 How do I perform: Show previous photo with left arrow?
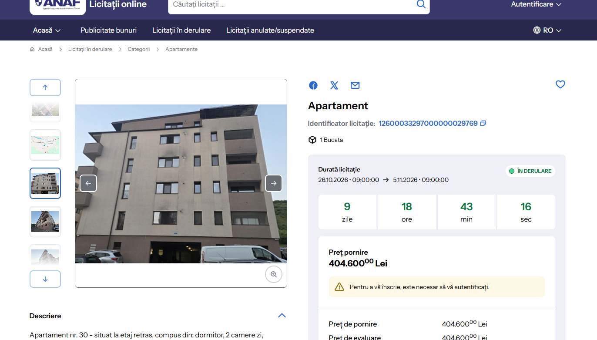(88, 183)
